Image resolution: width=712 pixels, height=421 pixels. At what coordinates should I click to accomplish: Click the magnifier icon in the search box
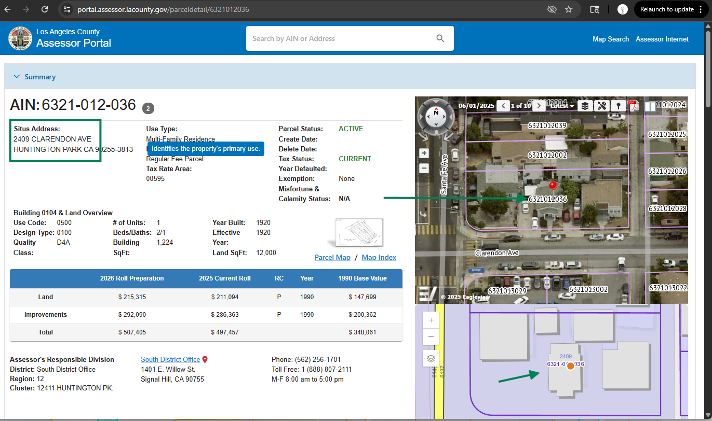pyautogui.click(x=440, y=38)
